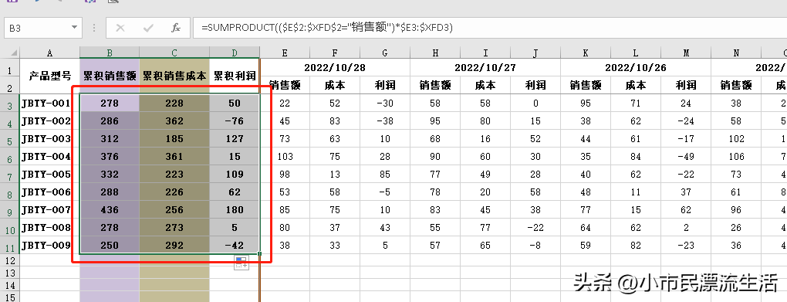
Task: Select cell JBTY-009
Action: [x=49, y=246]
